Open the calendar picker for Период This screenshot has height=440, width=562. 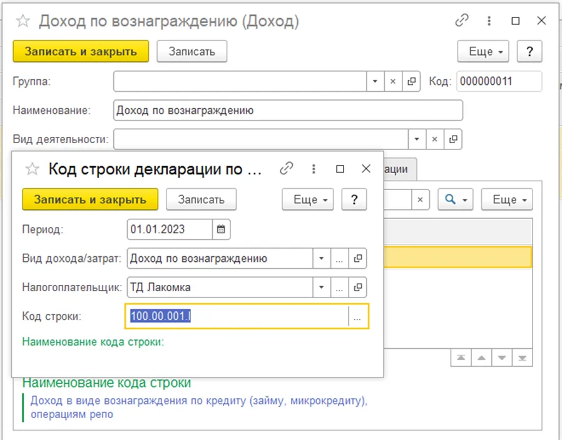click(221, 229)
